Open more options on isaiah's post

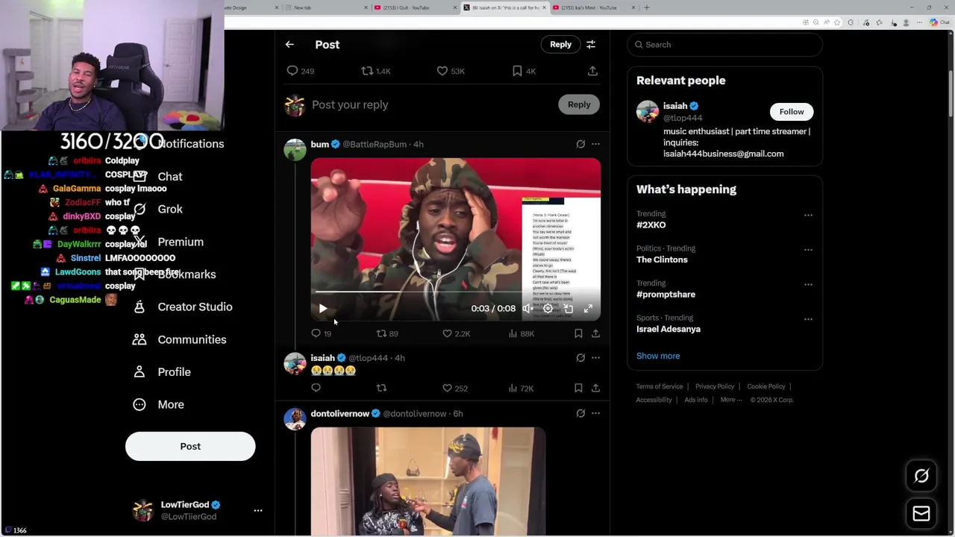pos(595,358)
